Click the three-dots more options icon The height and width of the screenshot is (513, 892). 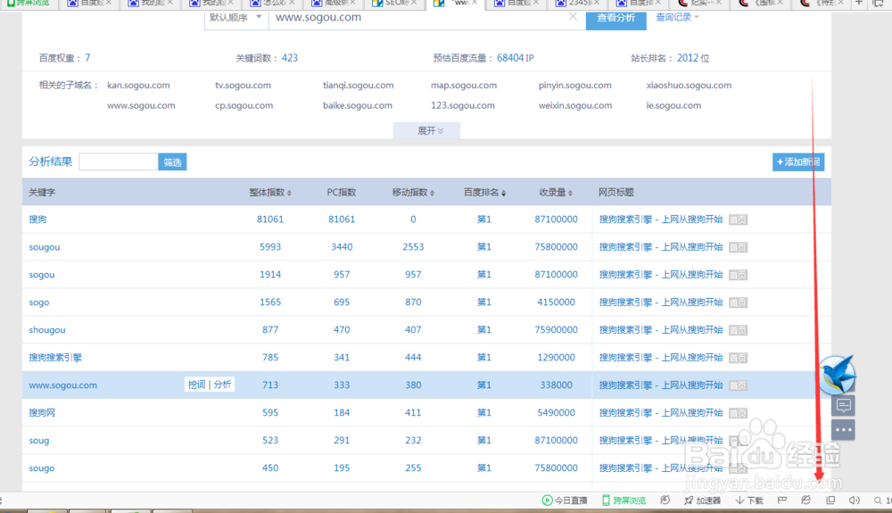pos(844,429)
